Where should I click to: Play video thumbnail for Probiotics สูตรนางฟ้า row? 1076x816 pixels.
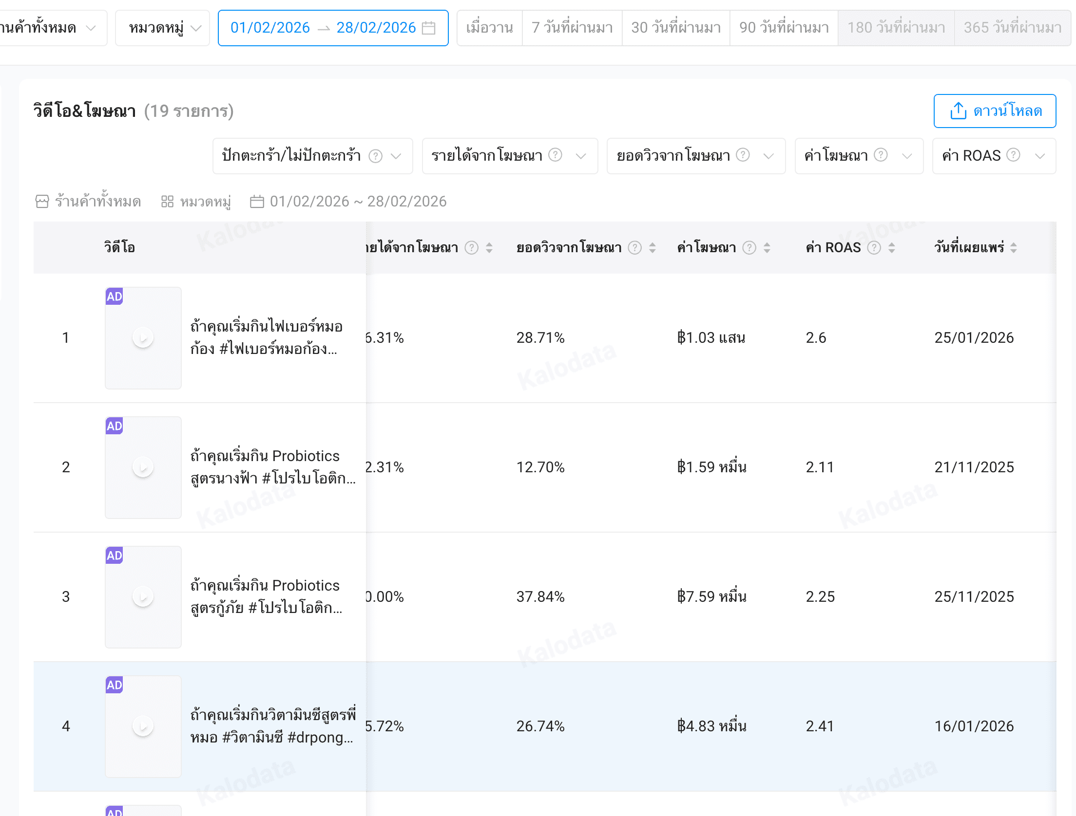tap(143, 467)
